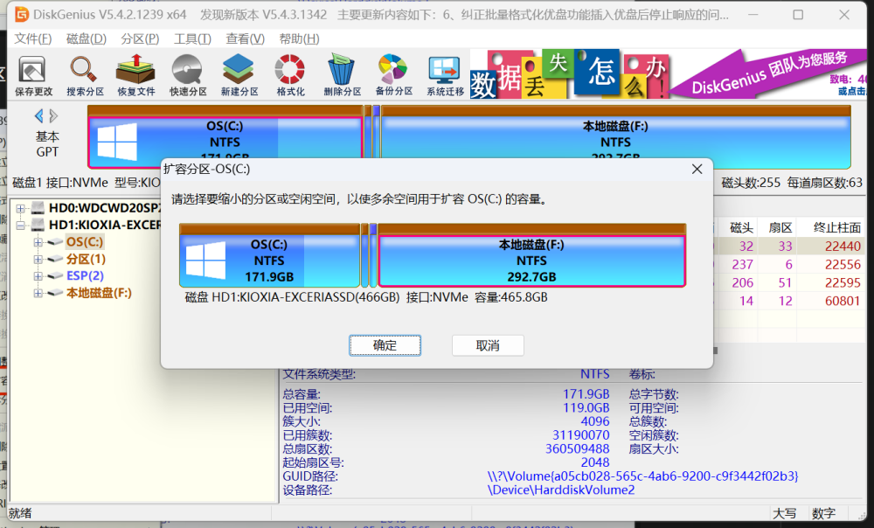Expand the HD0:WDCWD20SP tree node
This screenshot has height=528, width=874.
click(x=21, y=209)
